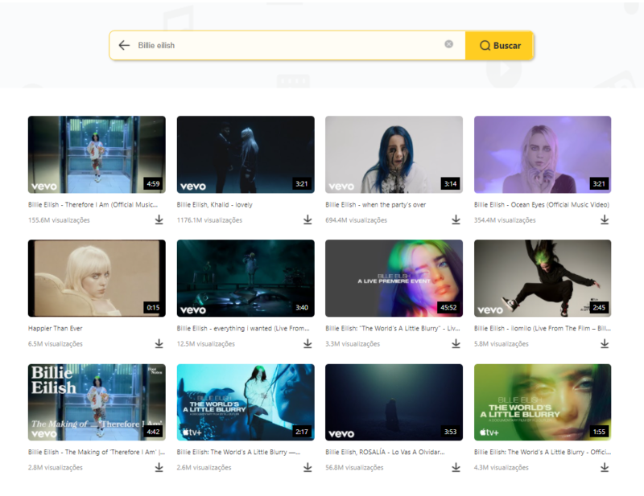This screenshot has width=644, height=496.
Task: Open the Ocean Eyes purple thumbnail
Action: [x=543, y=154]
